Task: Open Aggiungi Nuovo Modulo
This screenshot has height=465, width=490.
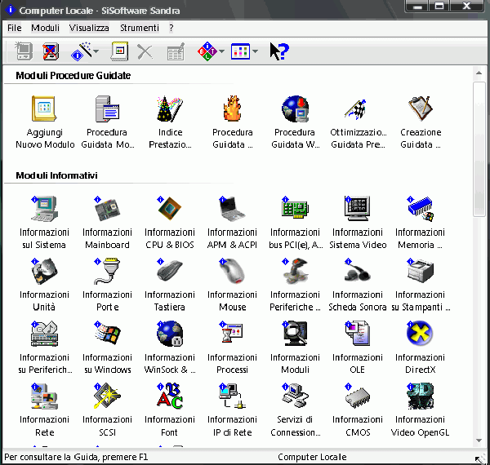Action: tap(45, 122)
